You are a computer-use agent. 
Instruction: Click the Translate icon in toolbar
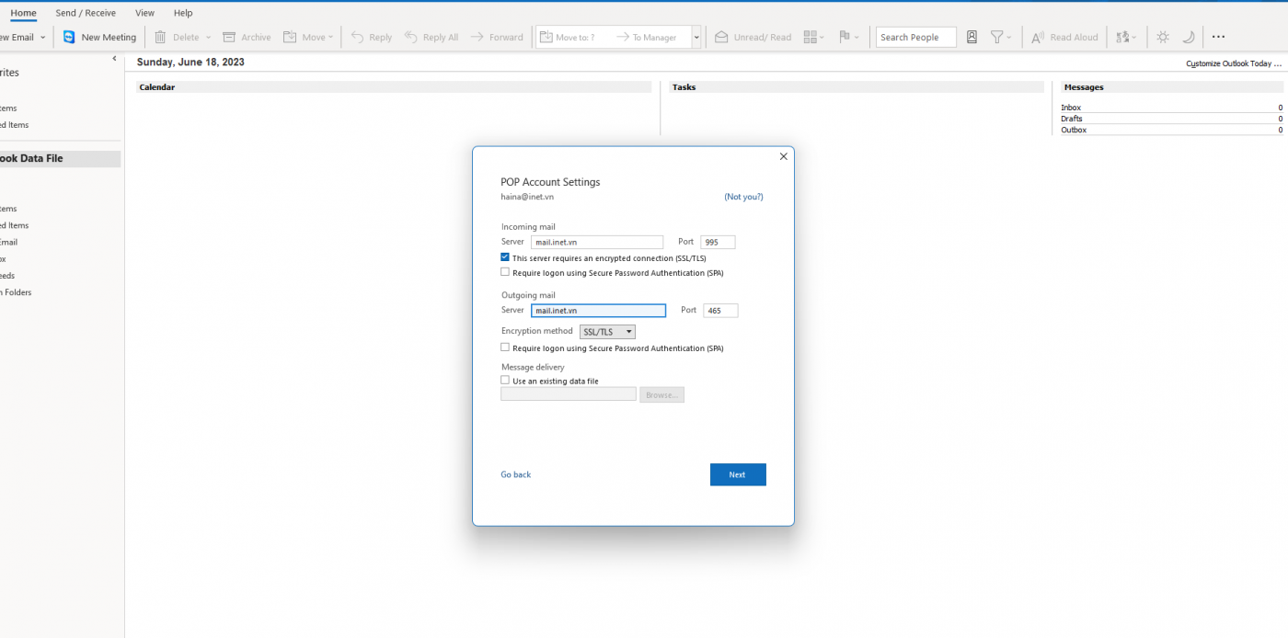[1122, 37]
